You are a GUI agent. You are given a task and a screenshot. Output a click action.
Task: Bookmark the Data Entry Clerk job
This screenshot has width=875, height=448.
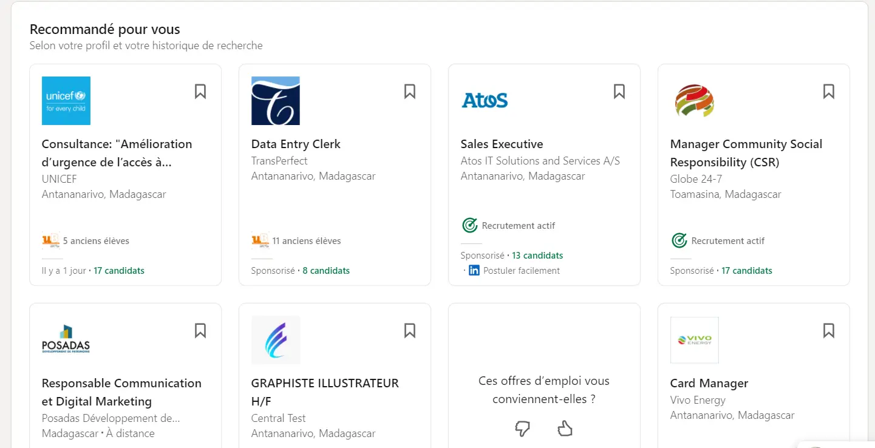410,92
